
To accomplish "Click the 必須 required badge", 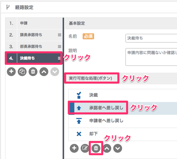I will 88,36.
